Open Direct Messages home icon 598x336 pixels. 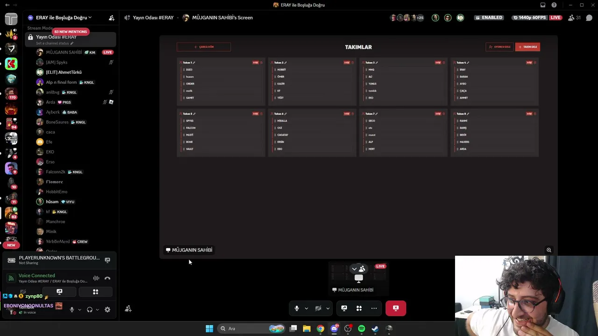(11, 19)
